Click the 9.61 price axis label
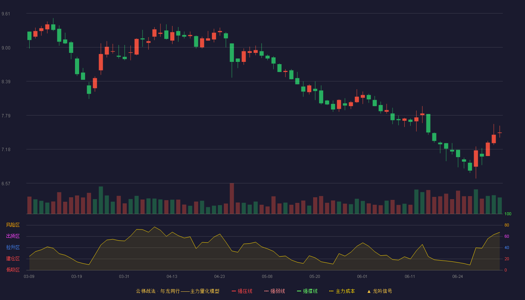Screen dimensions: 525x300 [x=6, y=14]
